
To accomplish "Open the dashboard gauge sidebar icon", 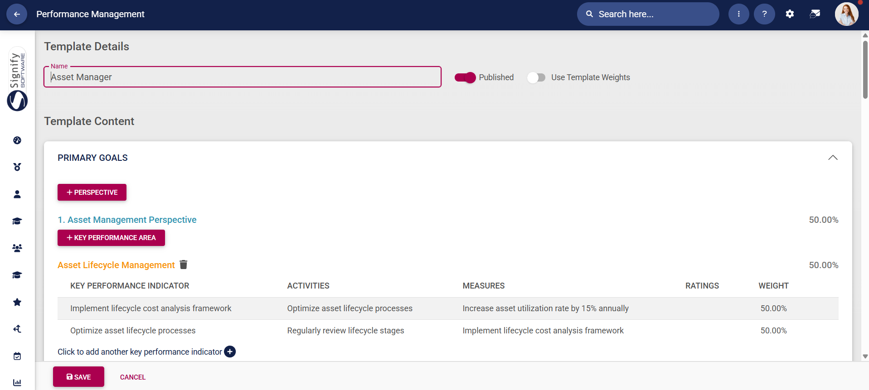I will coord(17,140).
